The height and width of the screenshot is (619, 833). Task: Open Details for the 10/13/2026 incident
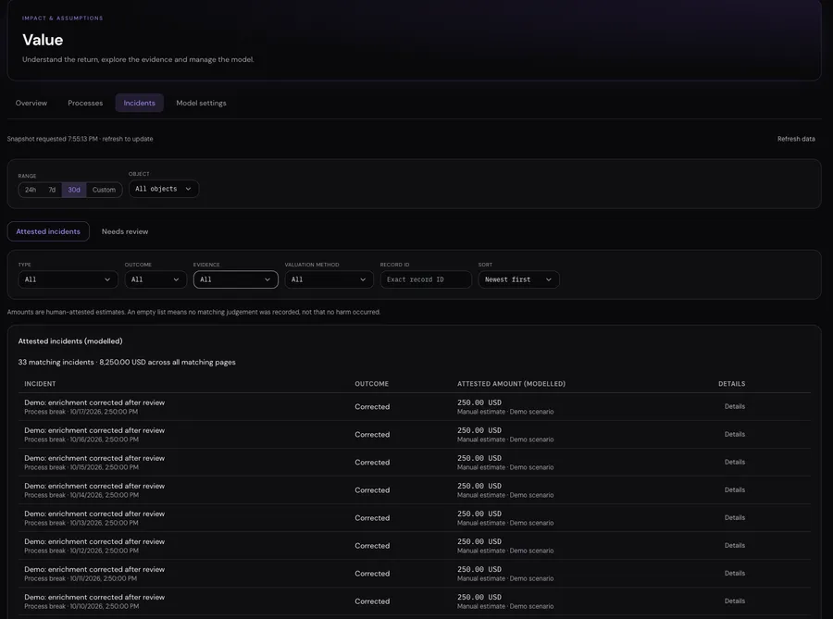735,517
